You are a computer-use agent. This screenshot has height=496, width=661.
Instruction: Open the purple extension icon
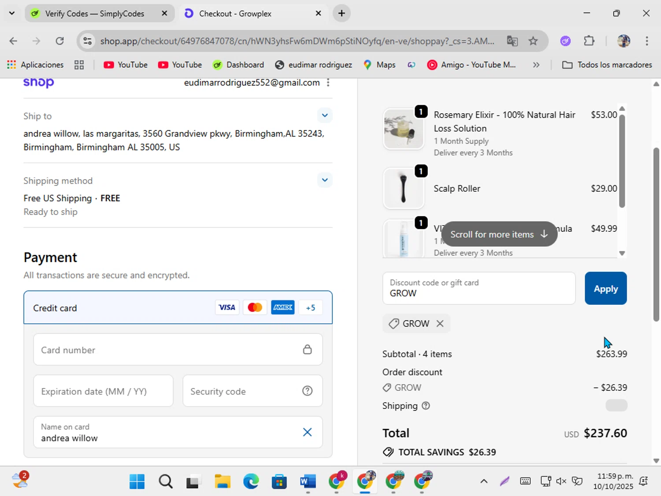point(565,41)
